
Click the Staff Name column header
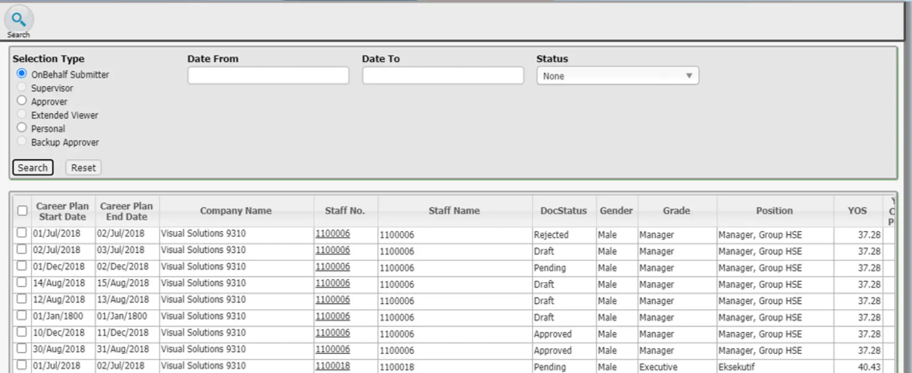click(454, 211)
